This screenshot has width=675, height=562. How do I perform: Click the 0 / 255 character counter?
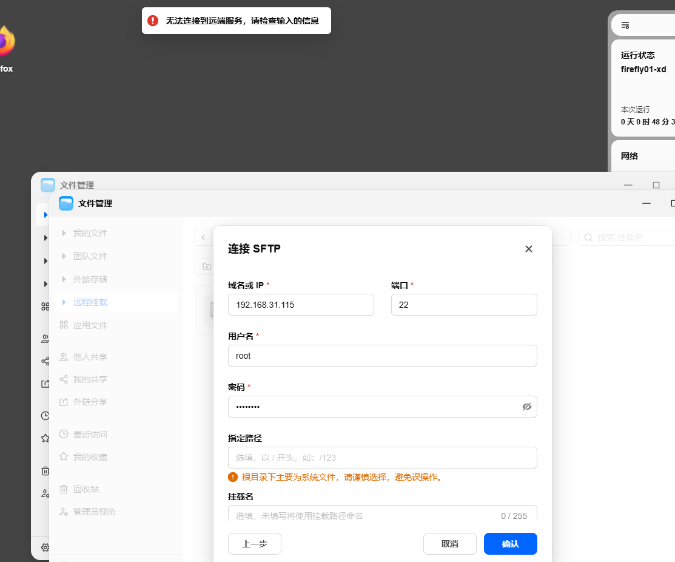click(x=514, y=516)
